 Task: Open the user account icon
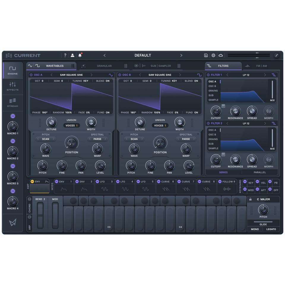[72, 56]
